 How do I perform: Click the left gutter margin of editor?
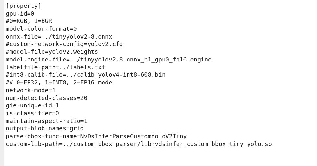(2, 83)
